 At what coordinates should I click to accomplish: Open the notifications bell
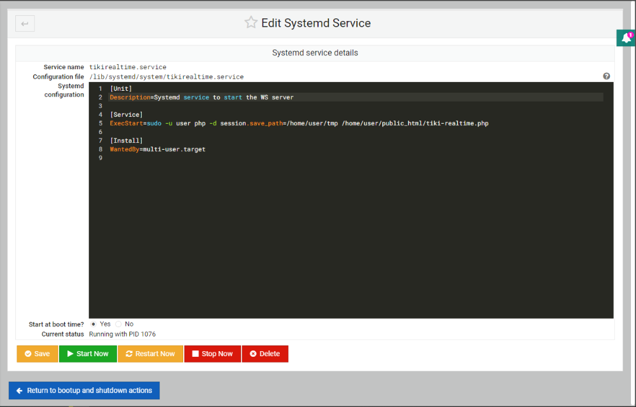pos(626,38)
